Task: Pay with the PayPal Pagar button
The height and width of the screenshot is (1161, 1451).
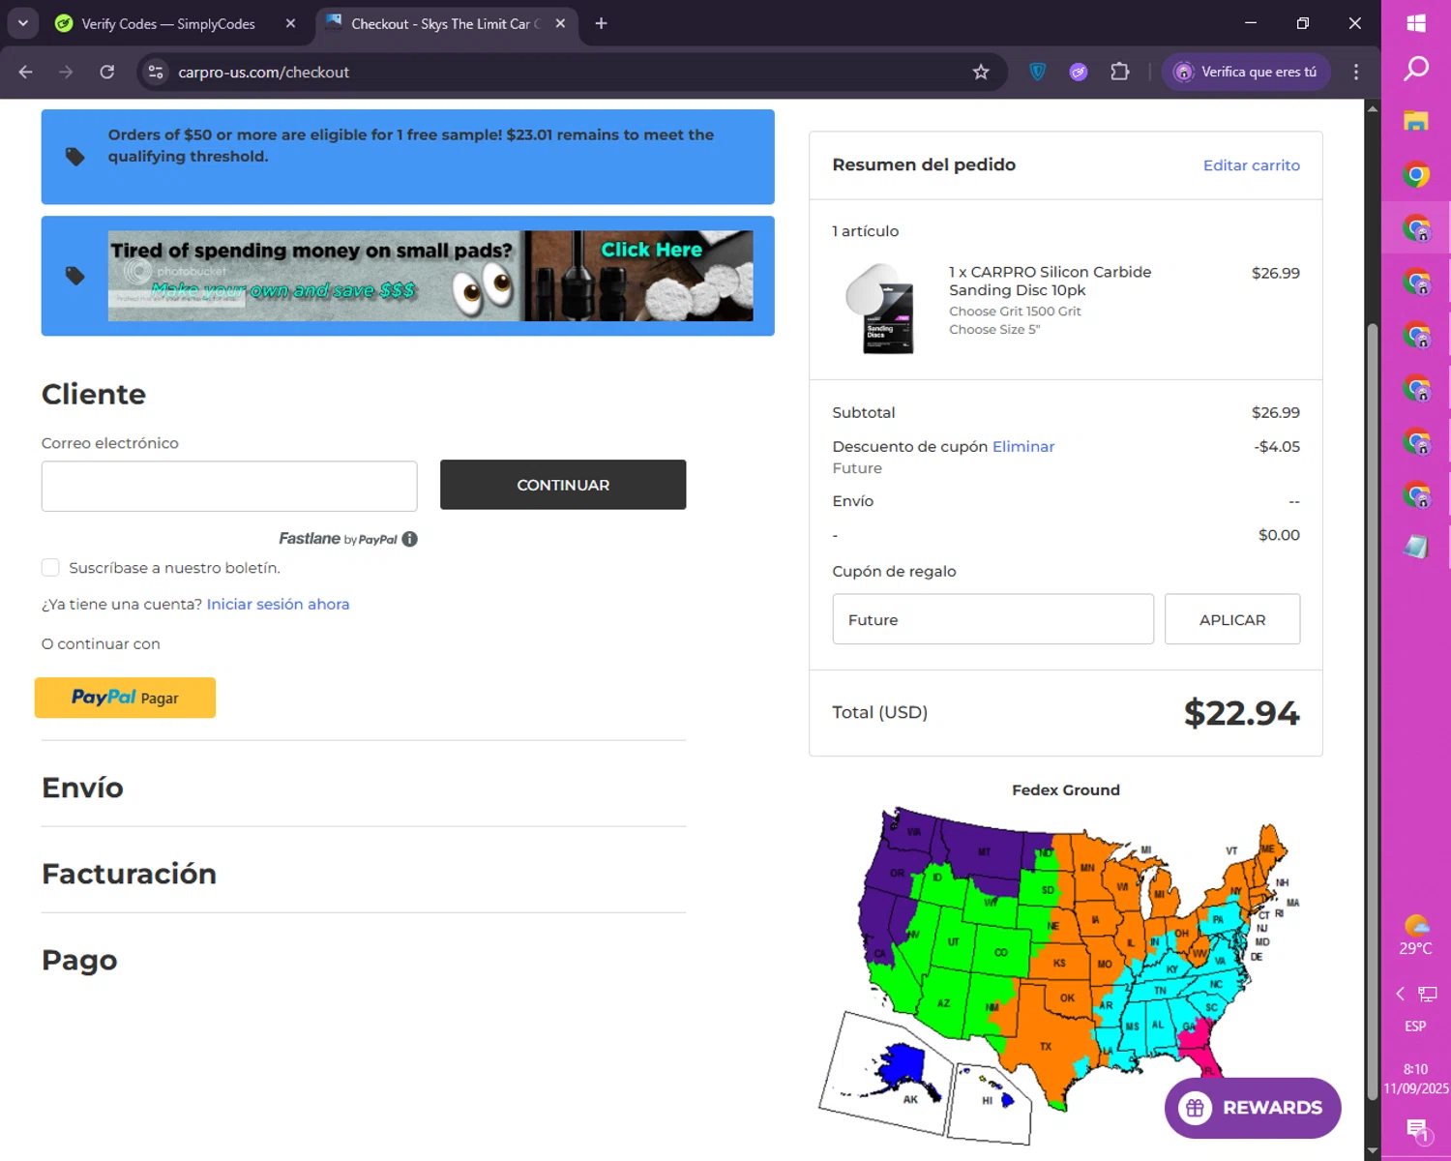Action: [125, 698]
